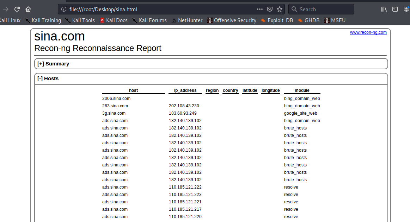The image size is (410, 222).
Task: Open MSFU bookmark
Action: coord(335,20)
